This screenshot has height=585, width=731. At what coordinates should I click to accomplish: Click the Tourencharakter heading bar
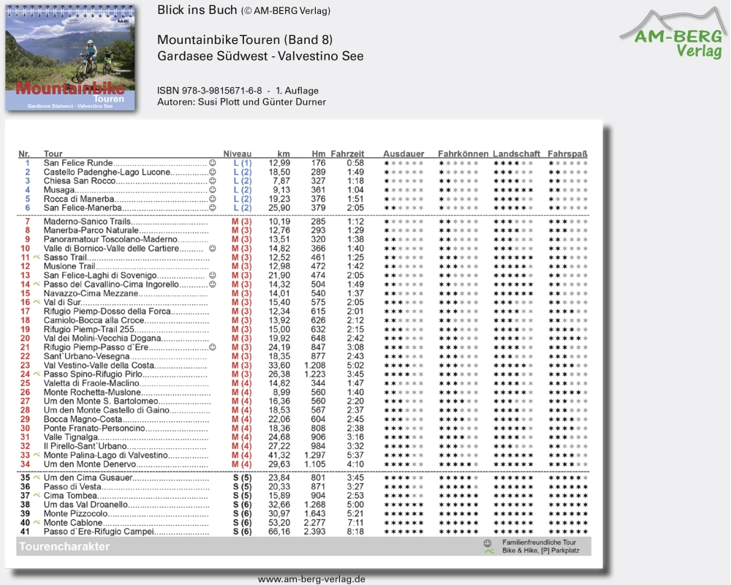click(x=64, y=547)
